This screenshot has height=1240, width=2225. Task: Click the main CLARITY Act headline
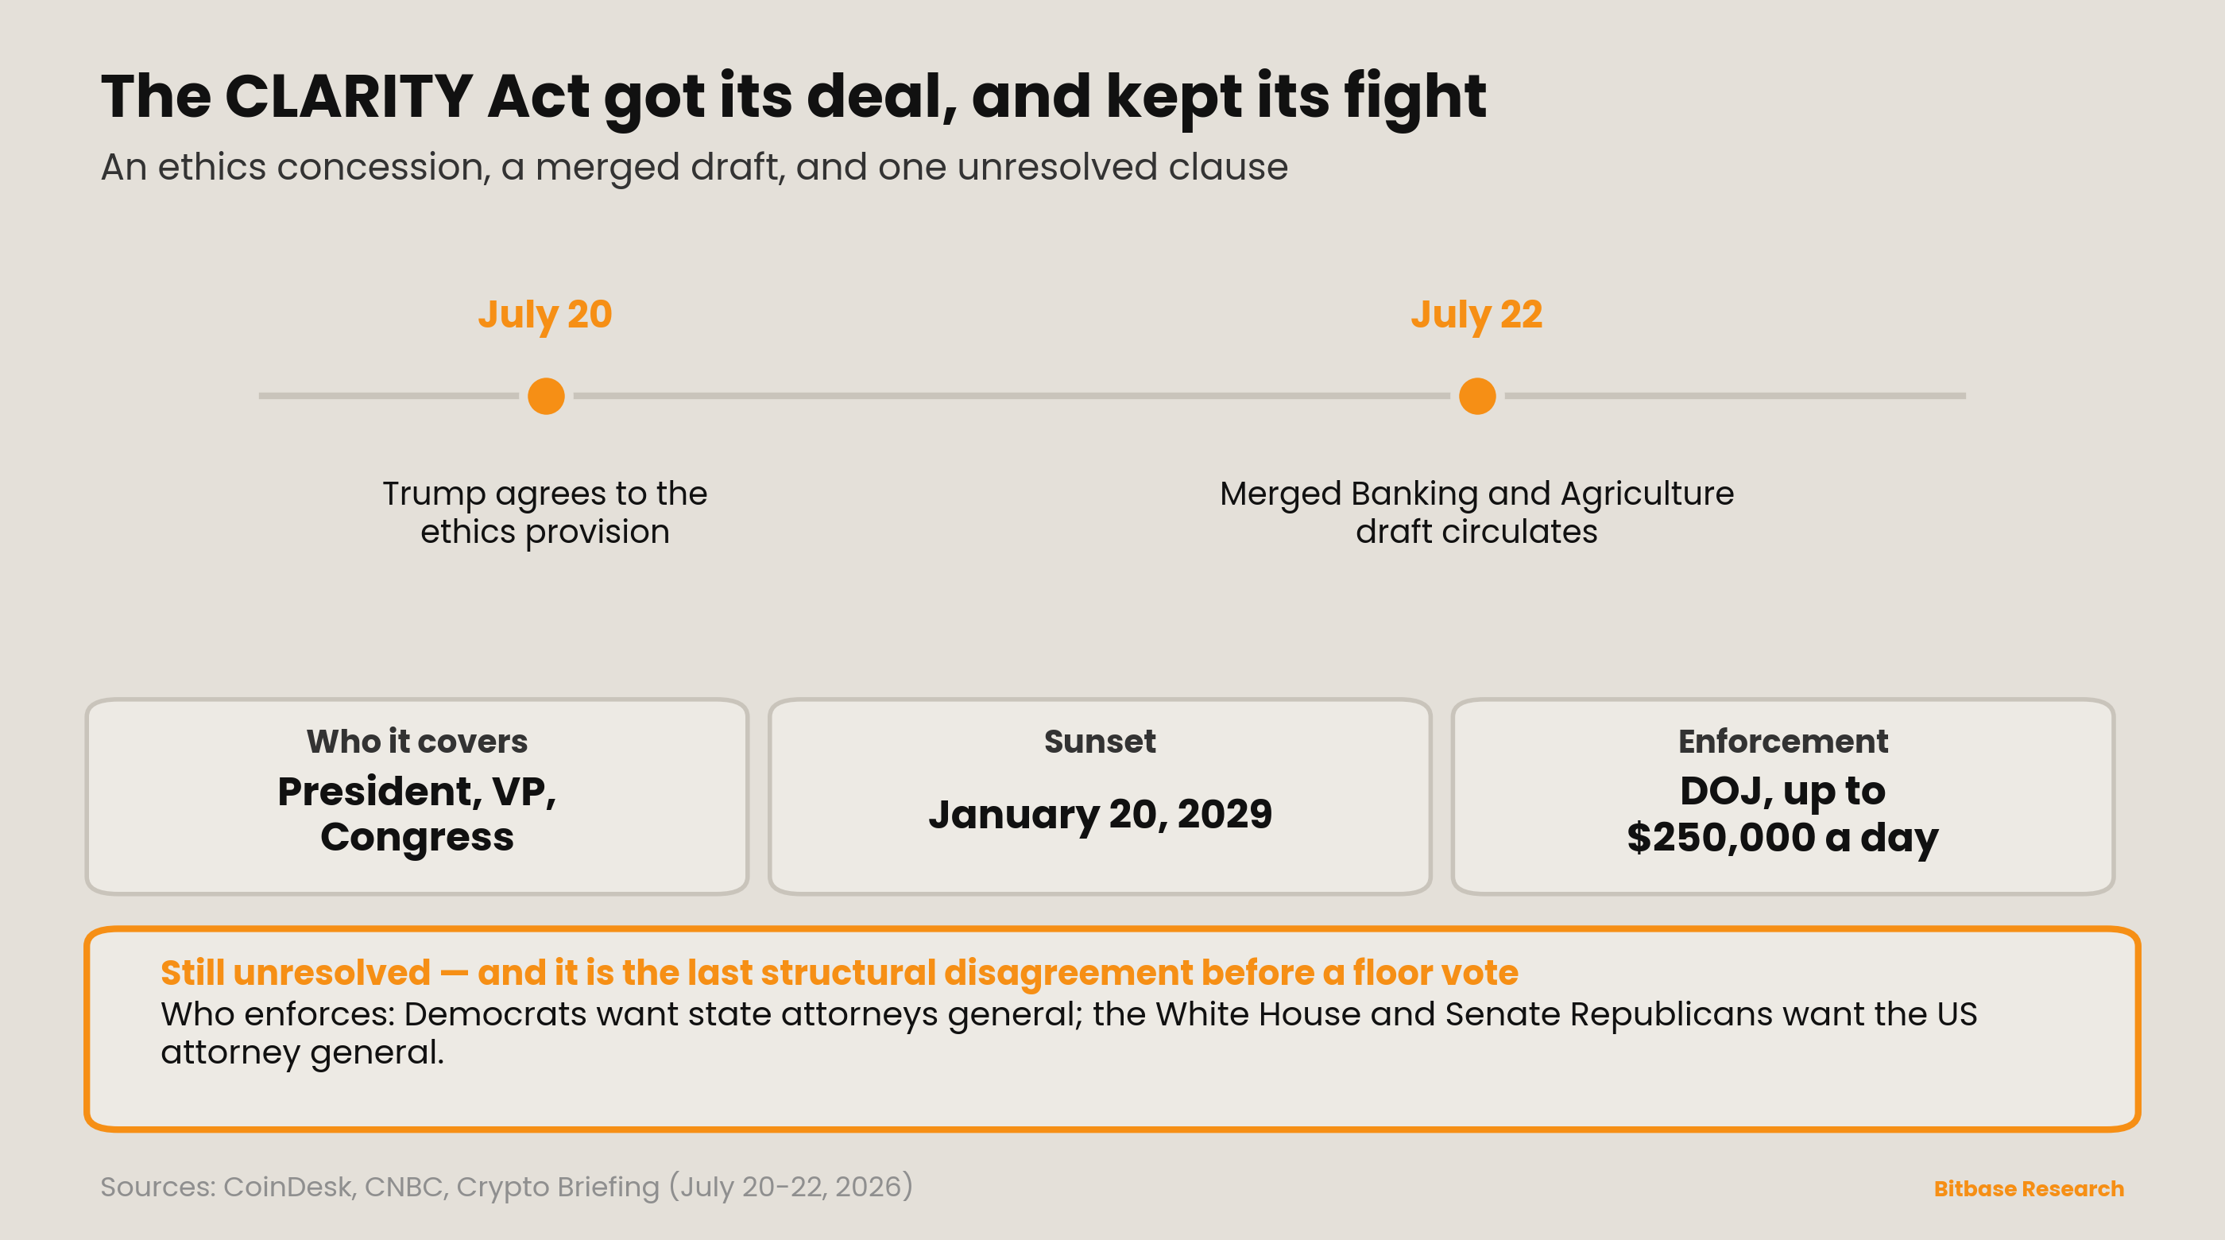793,97
